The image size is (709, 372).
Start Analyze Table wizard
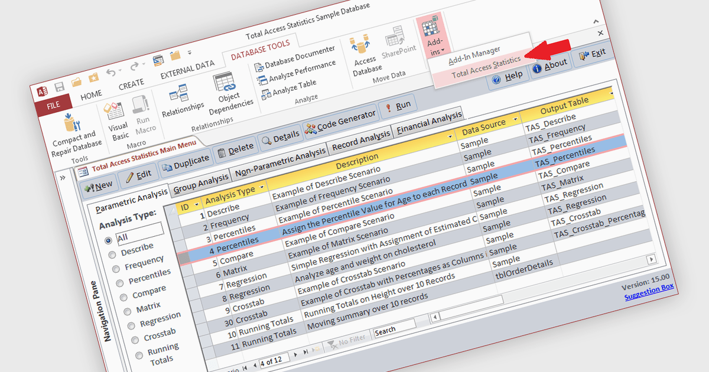point(290,88)
